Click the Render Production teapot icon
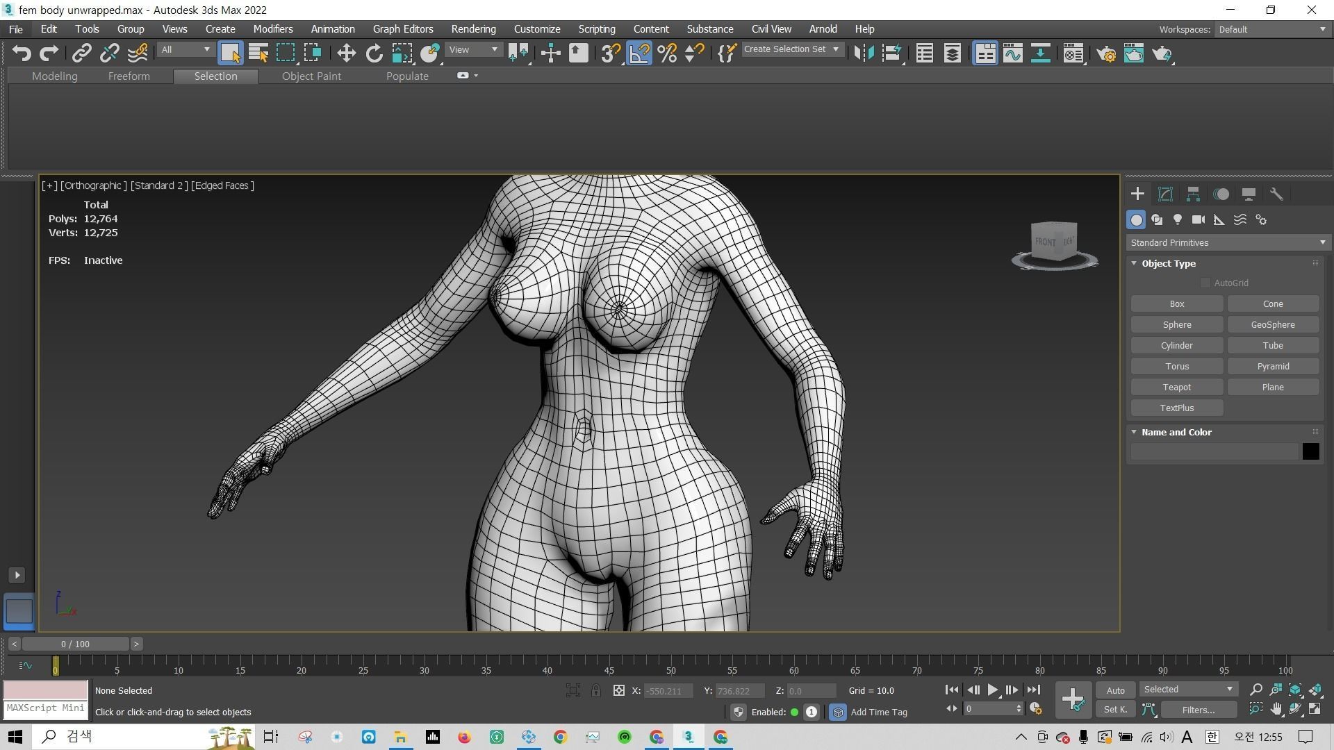 coord(1162,53)
